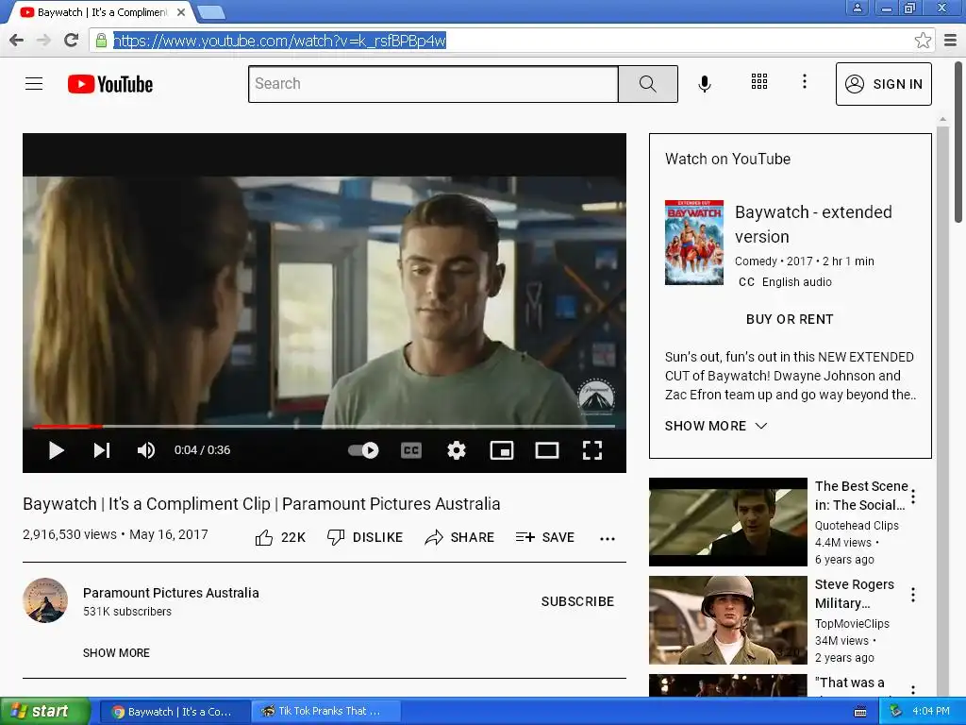Open options menu for Steve Rogers video
966x725 pixels.
[x=913, y=595]
